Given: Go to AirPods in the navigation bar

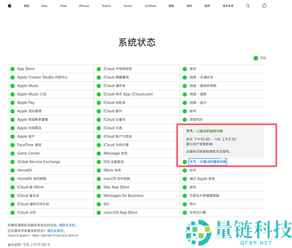Looking at the screenshot, I should click(x=150, y=6).
